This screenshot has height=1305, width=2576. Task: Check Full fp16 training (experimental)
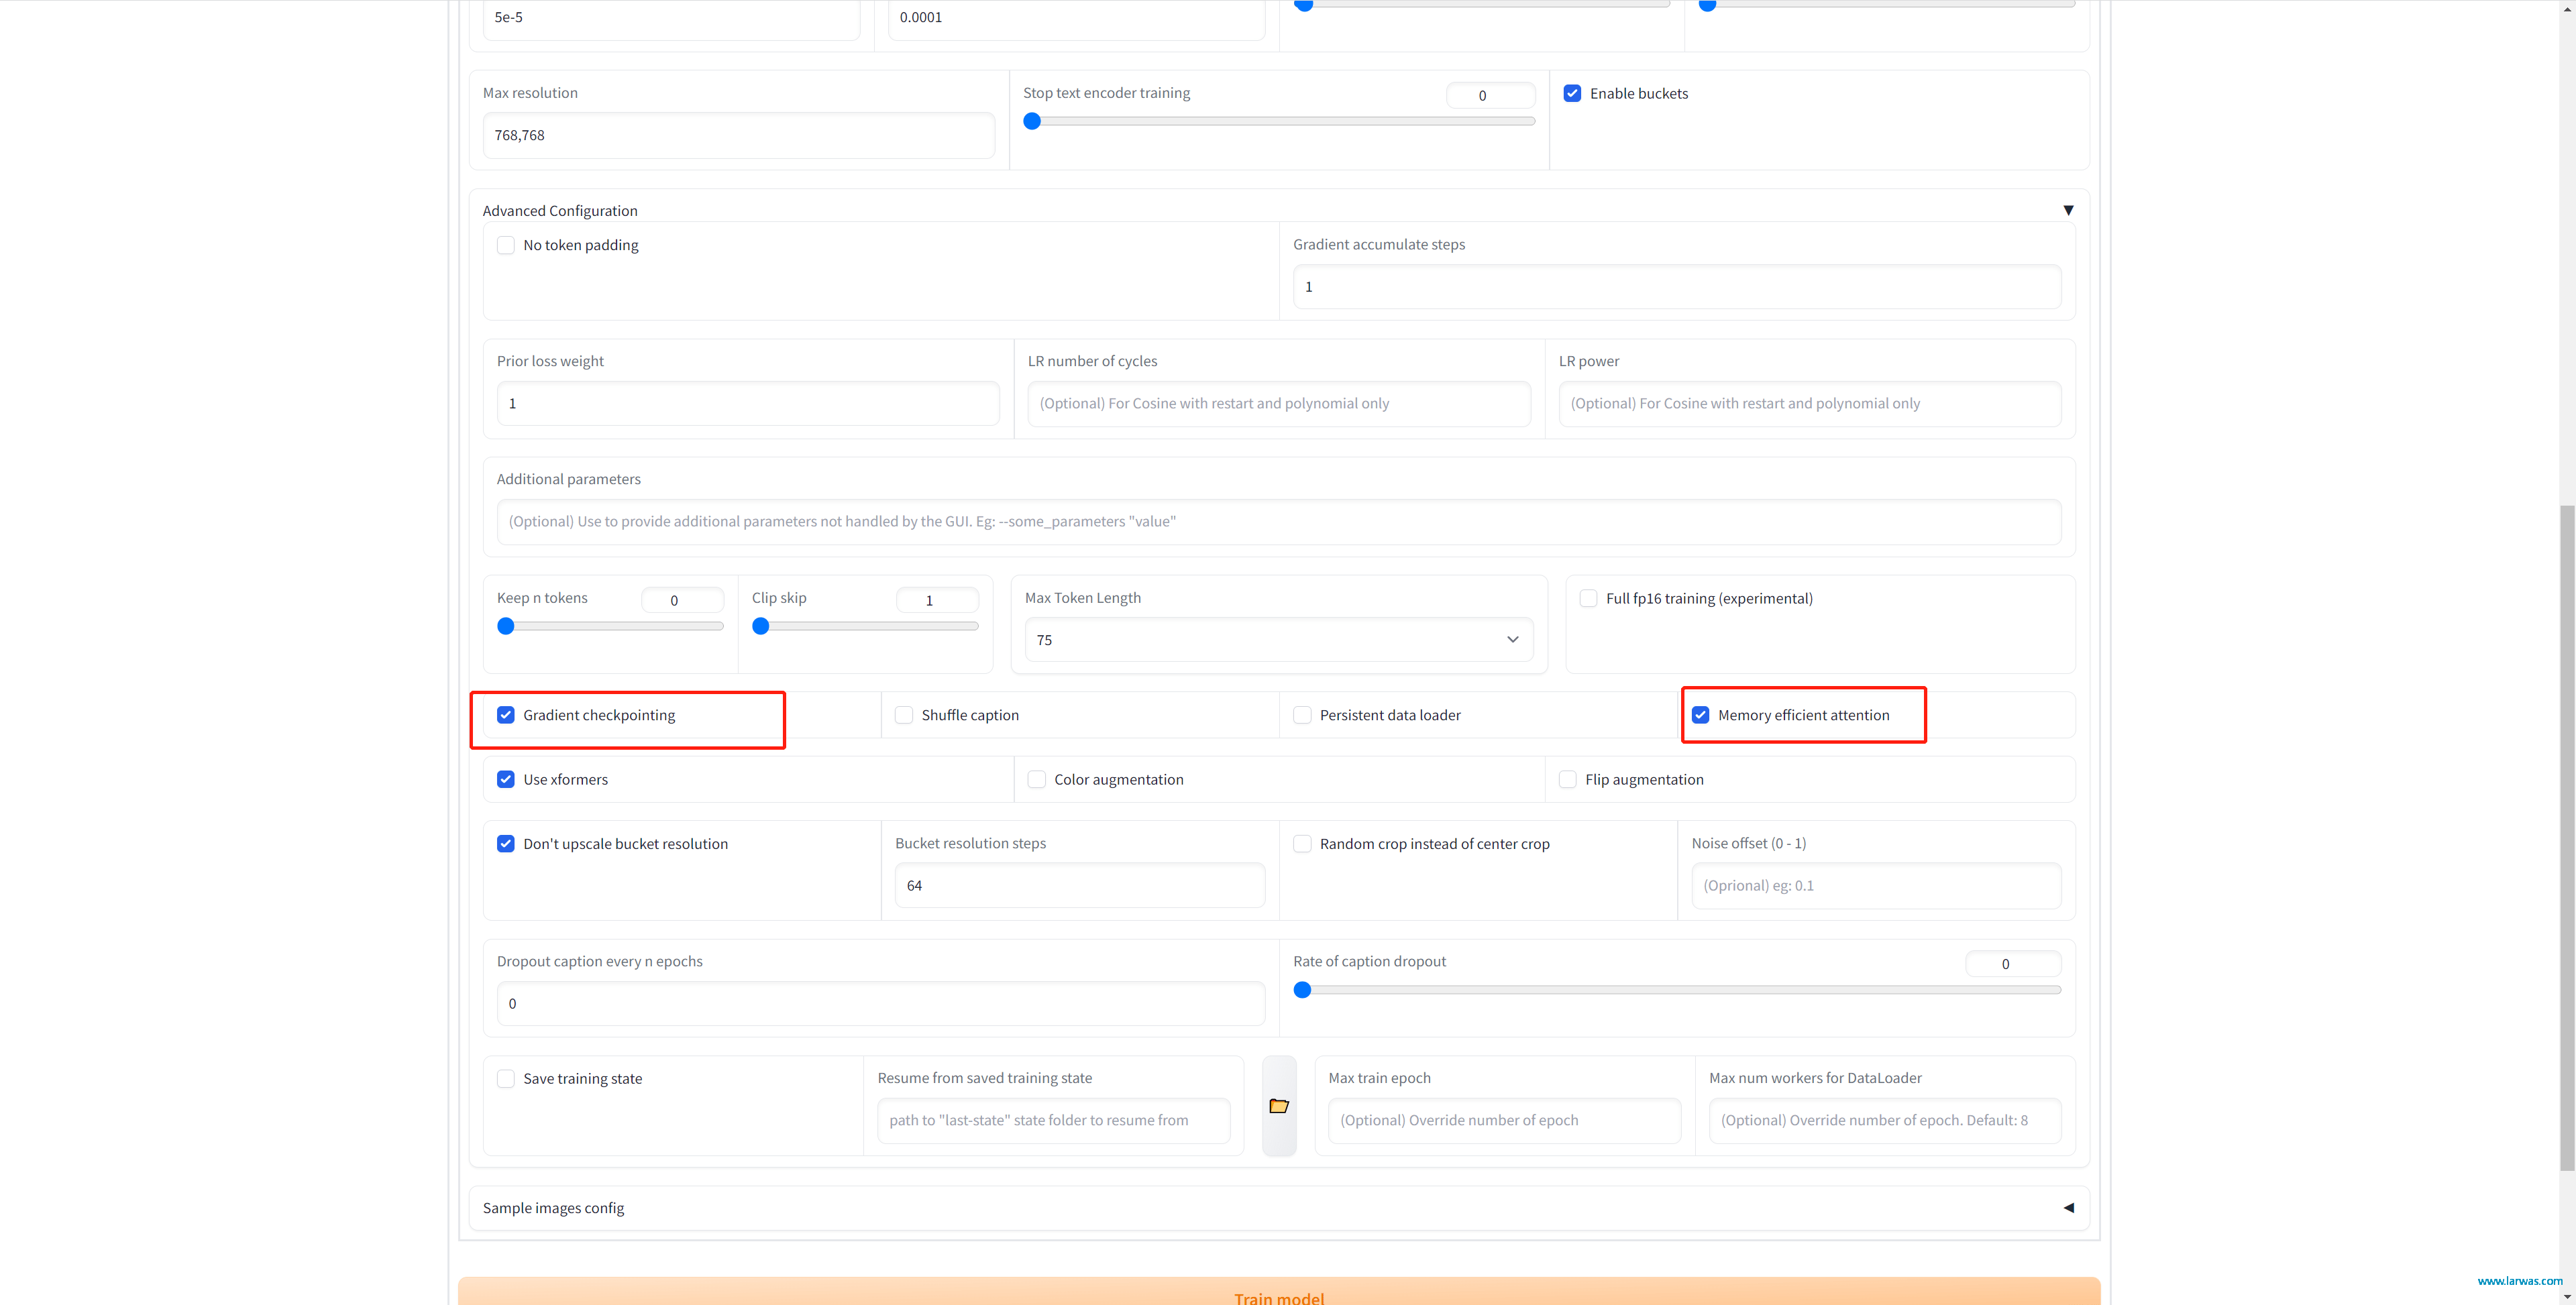click(x=1588, y=598)
